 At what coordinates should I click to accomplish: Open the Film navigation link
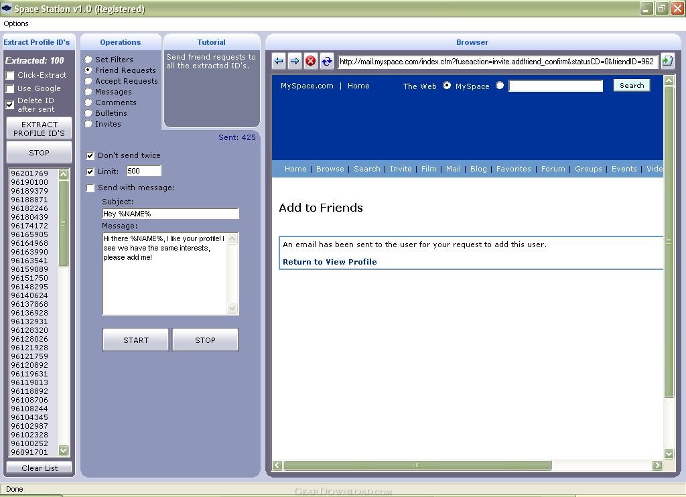(x=429, y=169)
